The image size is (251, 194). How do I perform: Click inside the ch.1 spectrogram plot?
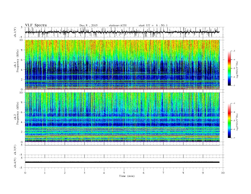(x=122, y=65)
